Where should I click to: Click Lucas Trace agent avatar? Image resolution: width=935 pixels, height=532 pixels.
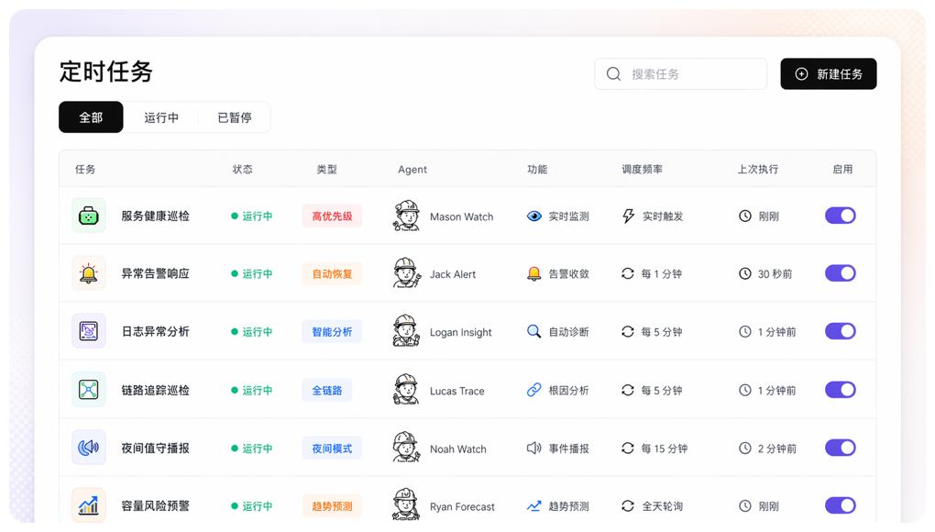click(x=406, y=390)
